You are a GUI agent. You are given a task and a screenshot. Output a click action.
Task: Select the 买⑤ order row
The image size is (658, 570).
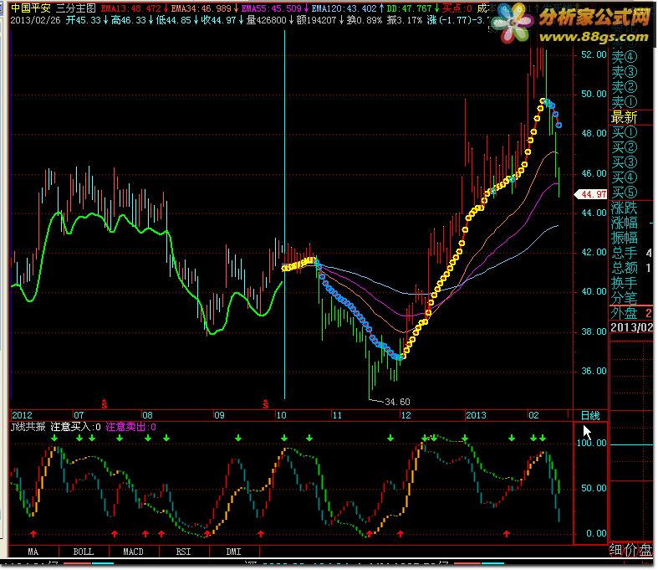(625, 192)
